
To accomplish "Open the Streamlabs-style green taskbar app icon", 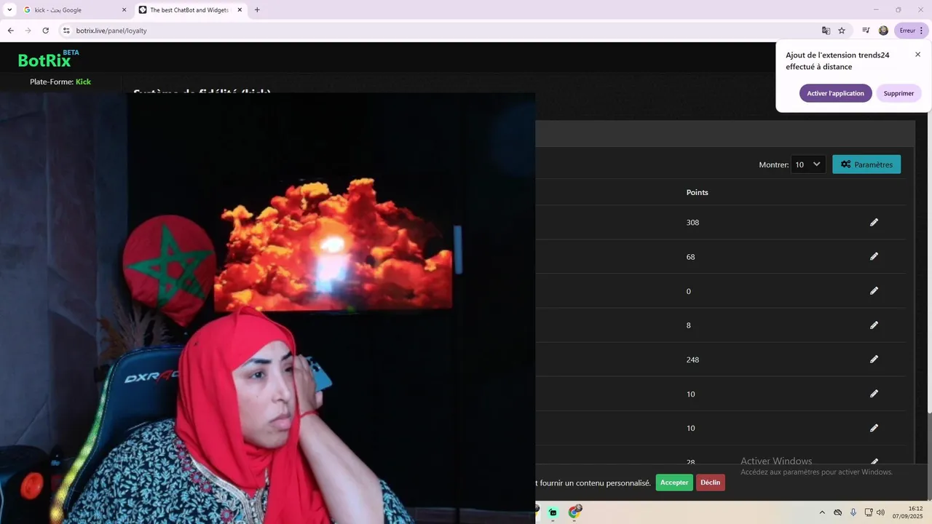I will pos(553,512).
